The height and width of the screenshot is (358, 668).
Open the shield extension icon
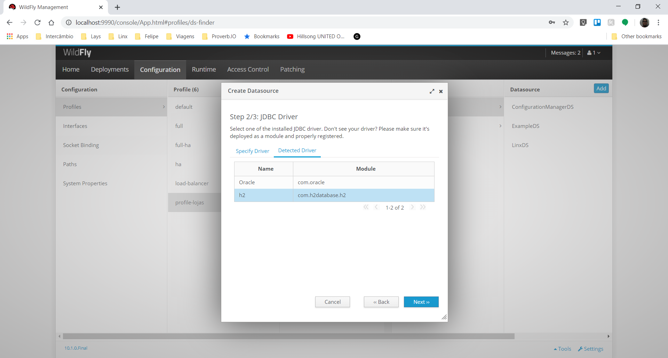[583, 23]
